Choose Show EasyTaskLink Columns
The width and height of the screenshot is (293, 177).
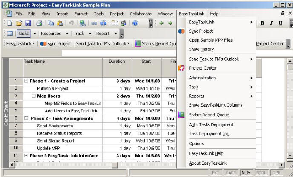[x=216, y=105]
